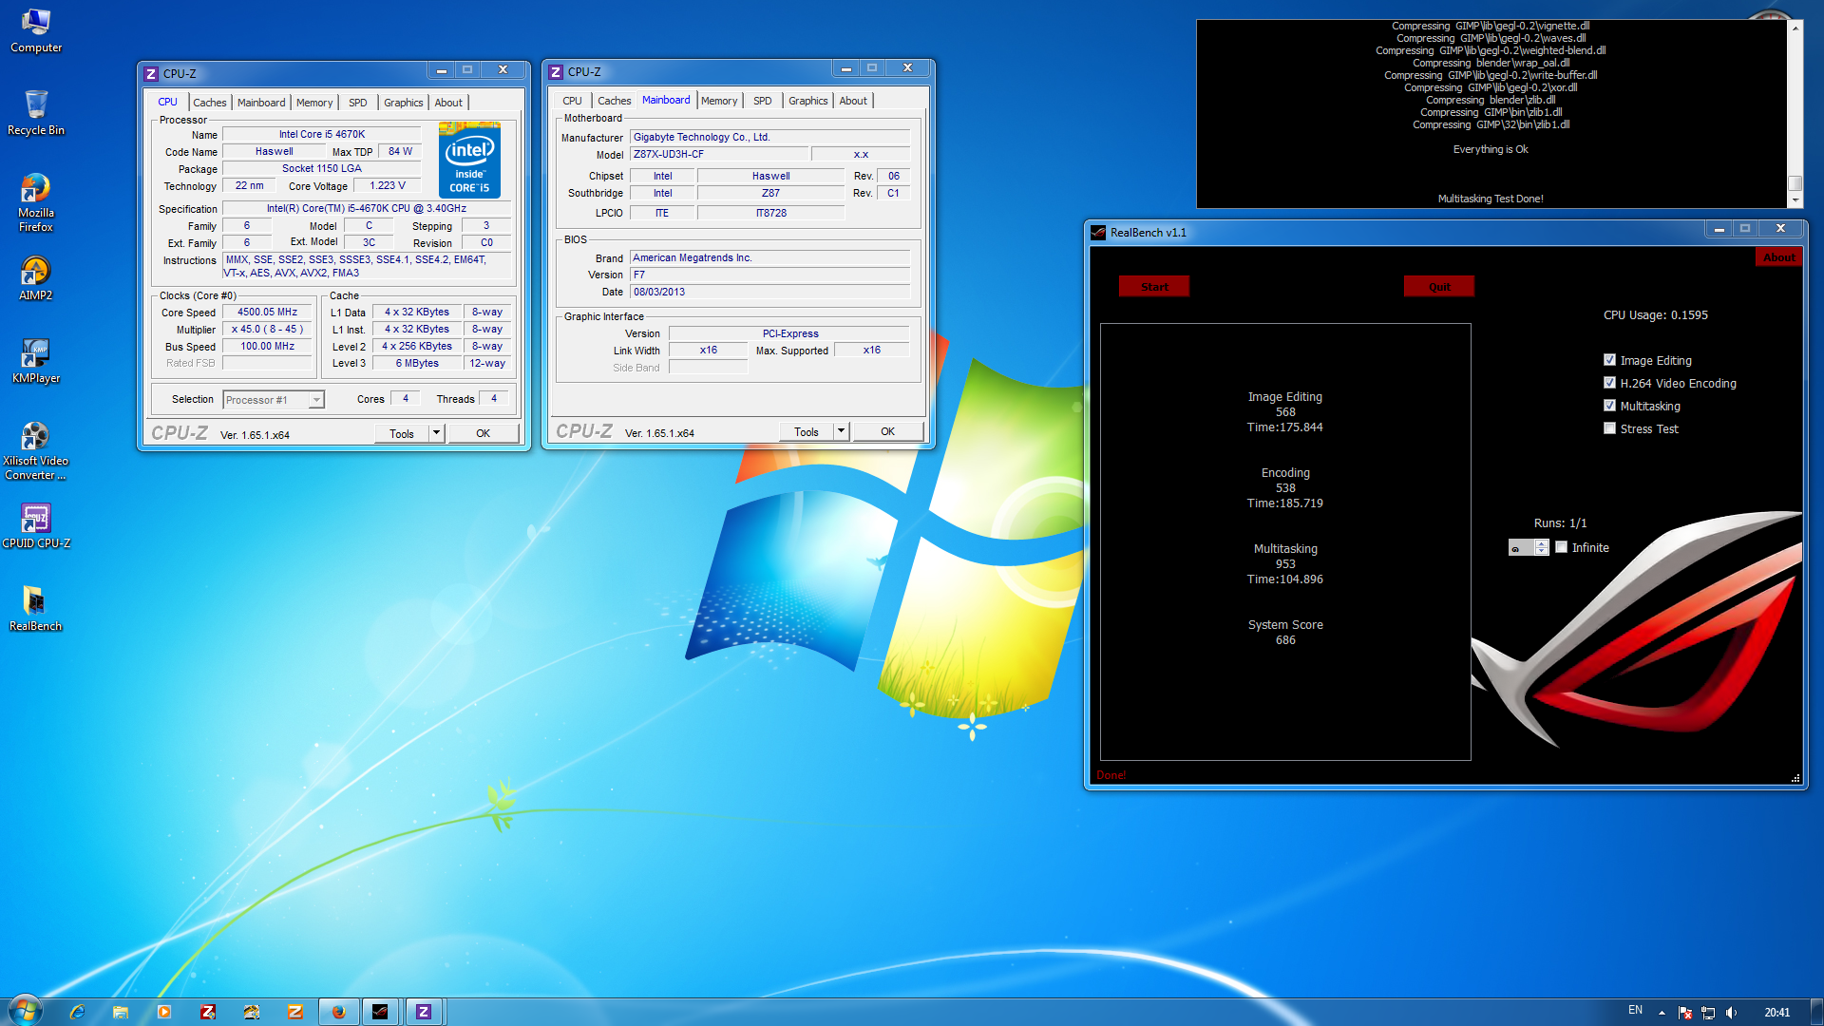1824x1026 pixels.
Task: Toggle the H.264 Video Encoding checkbox
Action: (x=1609, y=383)
